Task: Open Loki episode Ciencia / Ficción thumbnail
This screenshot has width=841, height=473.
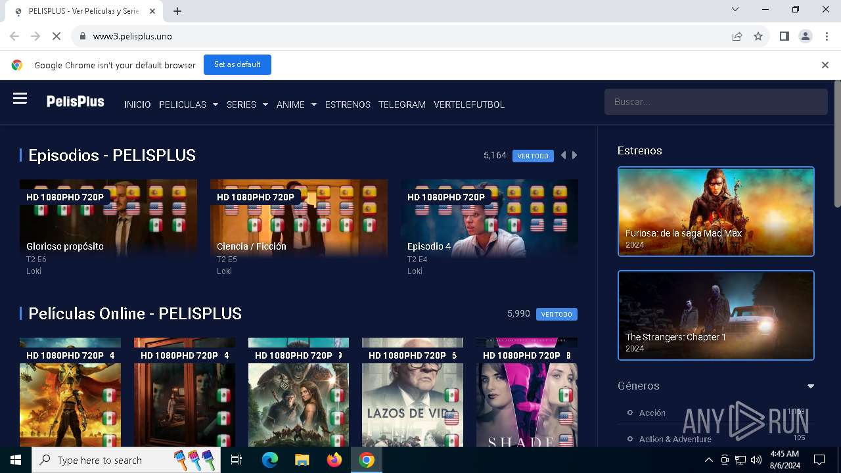Action: (x=299, y=218)
